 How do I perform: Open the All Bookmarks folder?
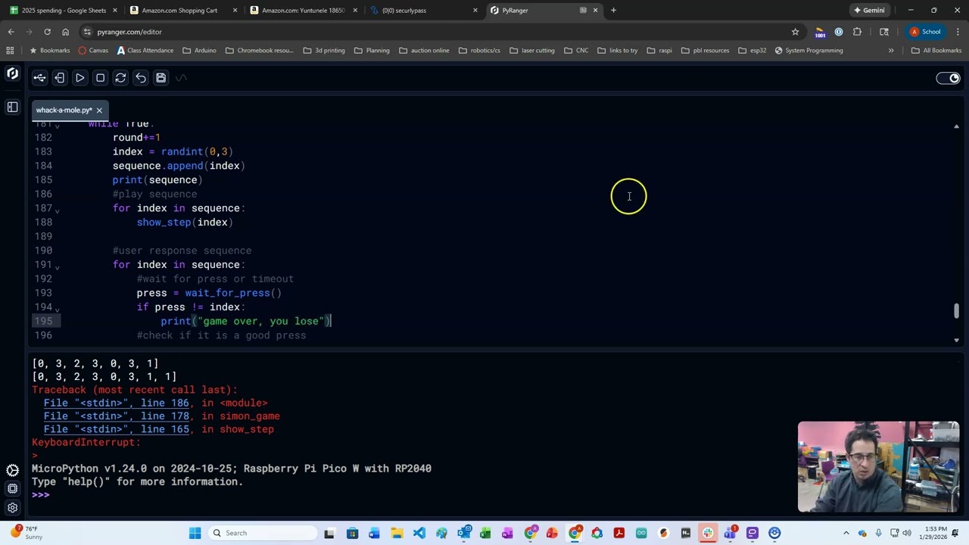coord(936,51)
